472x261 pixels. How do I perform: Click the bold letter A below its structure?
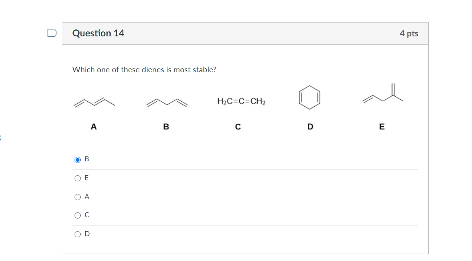click(94, 127)
